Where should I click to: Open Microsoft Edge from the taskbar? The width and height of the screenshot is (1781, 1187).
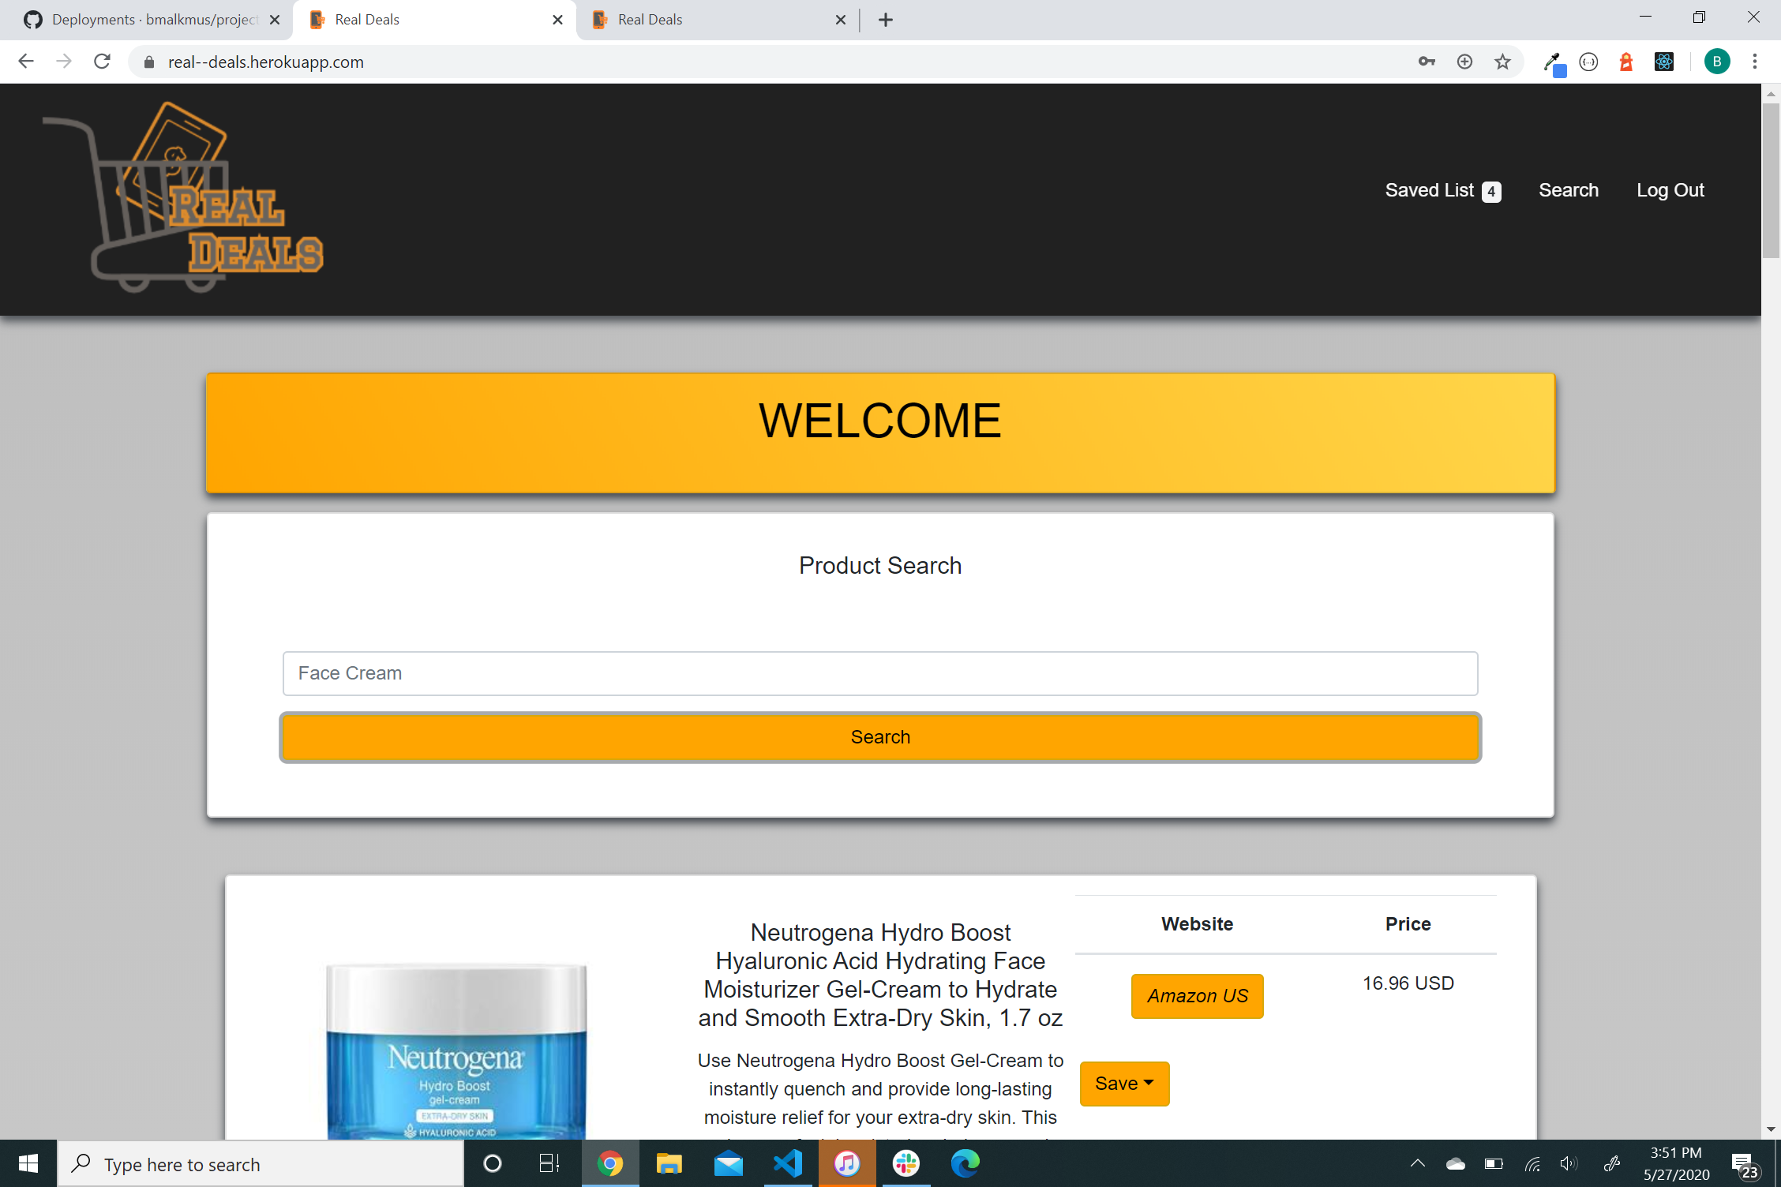965,1163
